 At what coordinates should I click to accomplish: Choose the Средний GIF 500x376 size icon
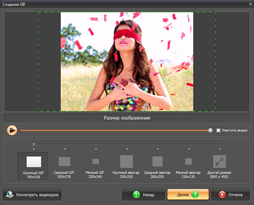point(65,161)
